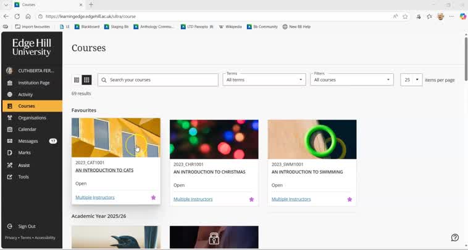Viewport: 468px width, 250px height.
Task: Open a new browser tab plus icon
Action: point(91,4)
